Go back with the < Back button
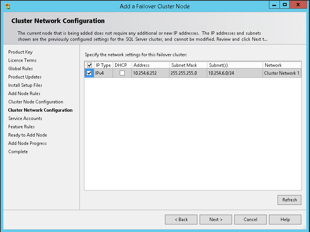This screenshot has height=232, width=310. point(181,220)
